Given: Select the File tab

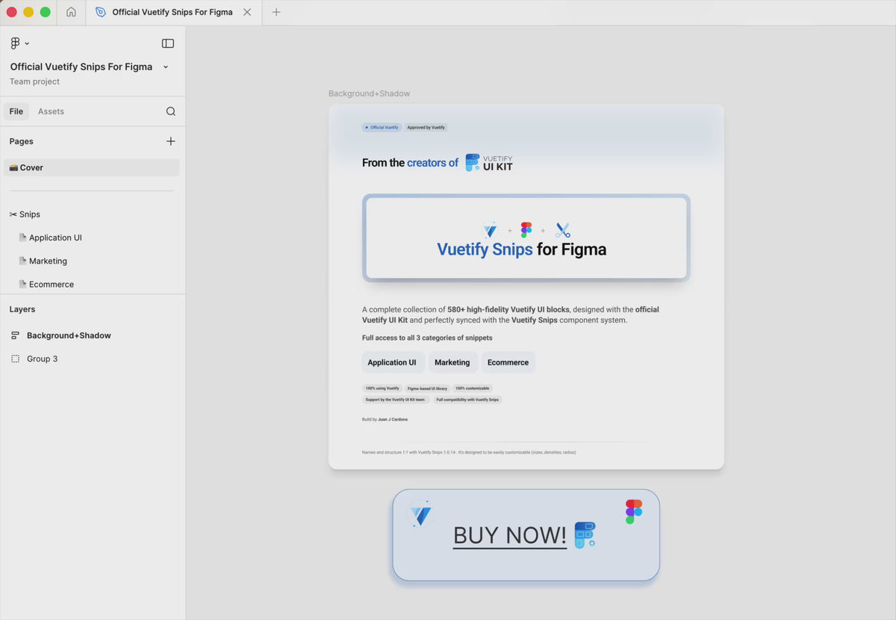Looking at the screenshot, I should (x=16, y=111).
